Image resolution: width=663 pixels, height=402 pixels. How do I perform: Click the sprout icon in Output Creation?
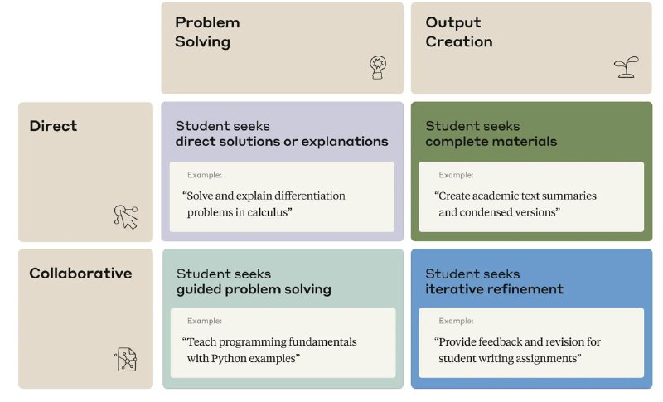[x=626, y=67]
